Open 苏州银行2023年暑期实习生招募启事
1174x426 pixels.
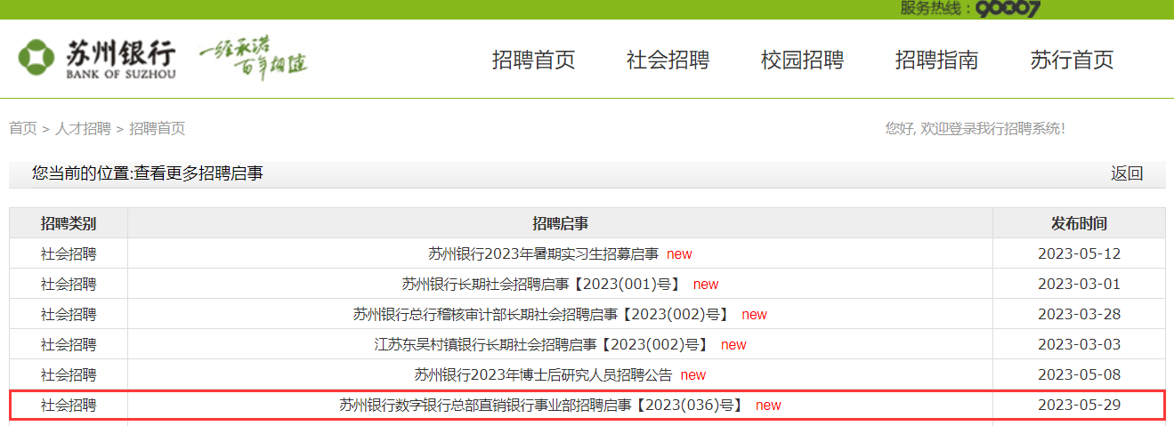(x=543, y=253)
